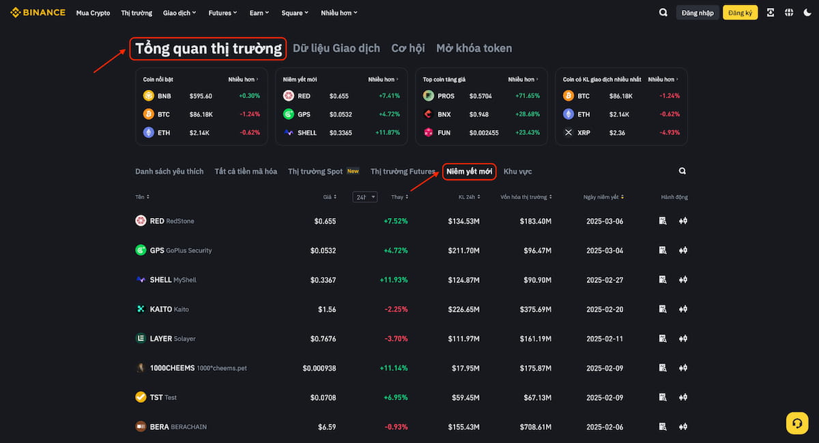Screen dimensions: 819x443
Task: Open detail icon for KAITO row
Action: (x=663, y=309)
